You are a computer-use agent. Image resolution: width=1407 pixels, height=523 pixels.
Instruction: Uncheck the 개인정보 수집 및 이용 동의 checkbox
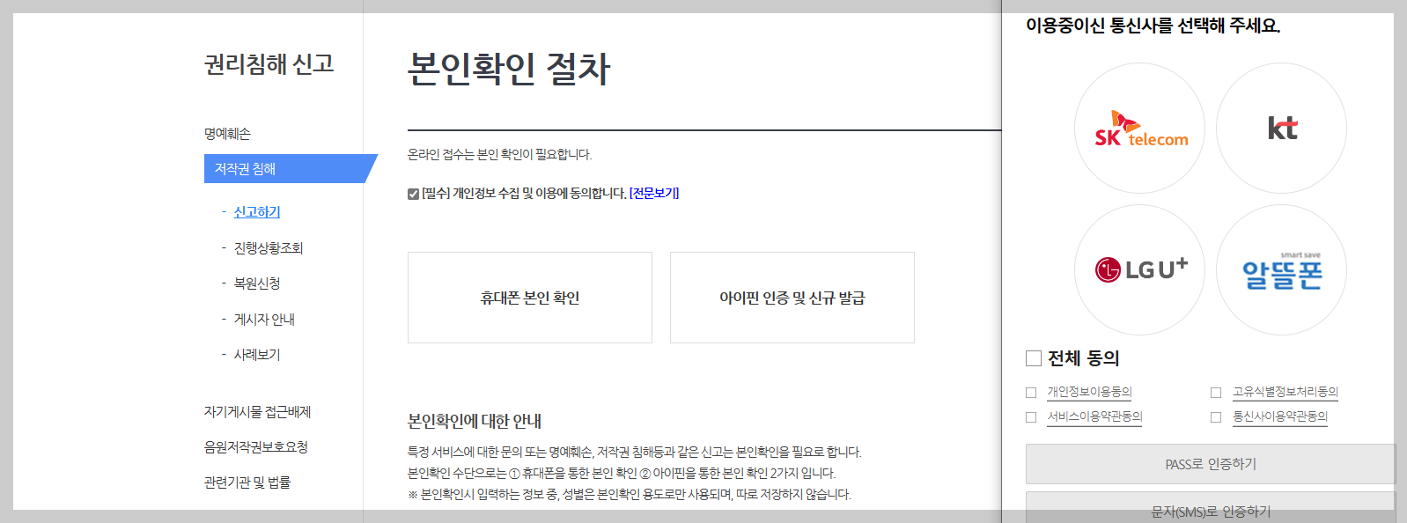[413, 194]
